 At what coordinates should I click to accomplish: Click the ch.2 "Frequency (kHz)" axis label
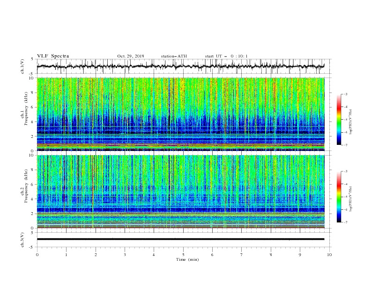click(x=26, y=186)
